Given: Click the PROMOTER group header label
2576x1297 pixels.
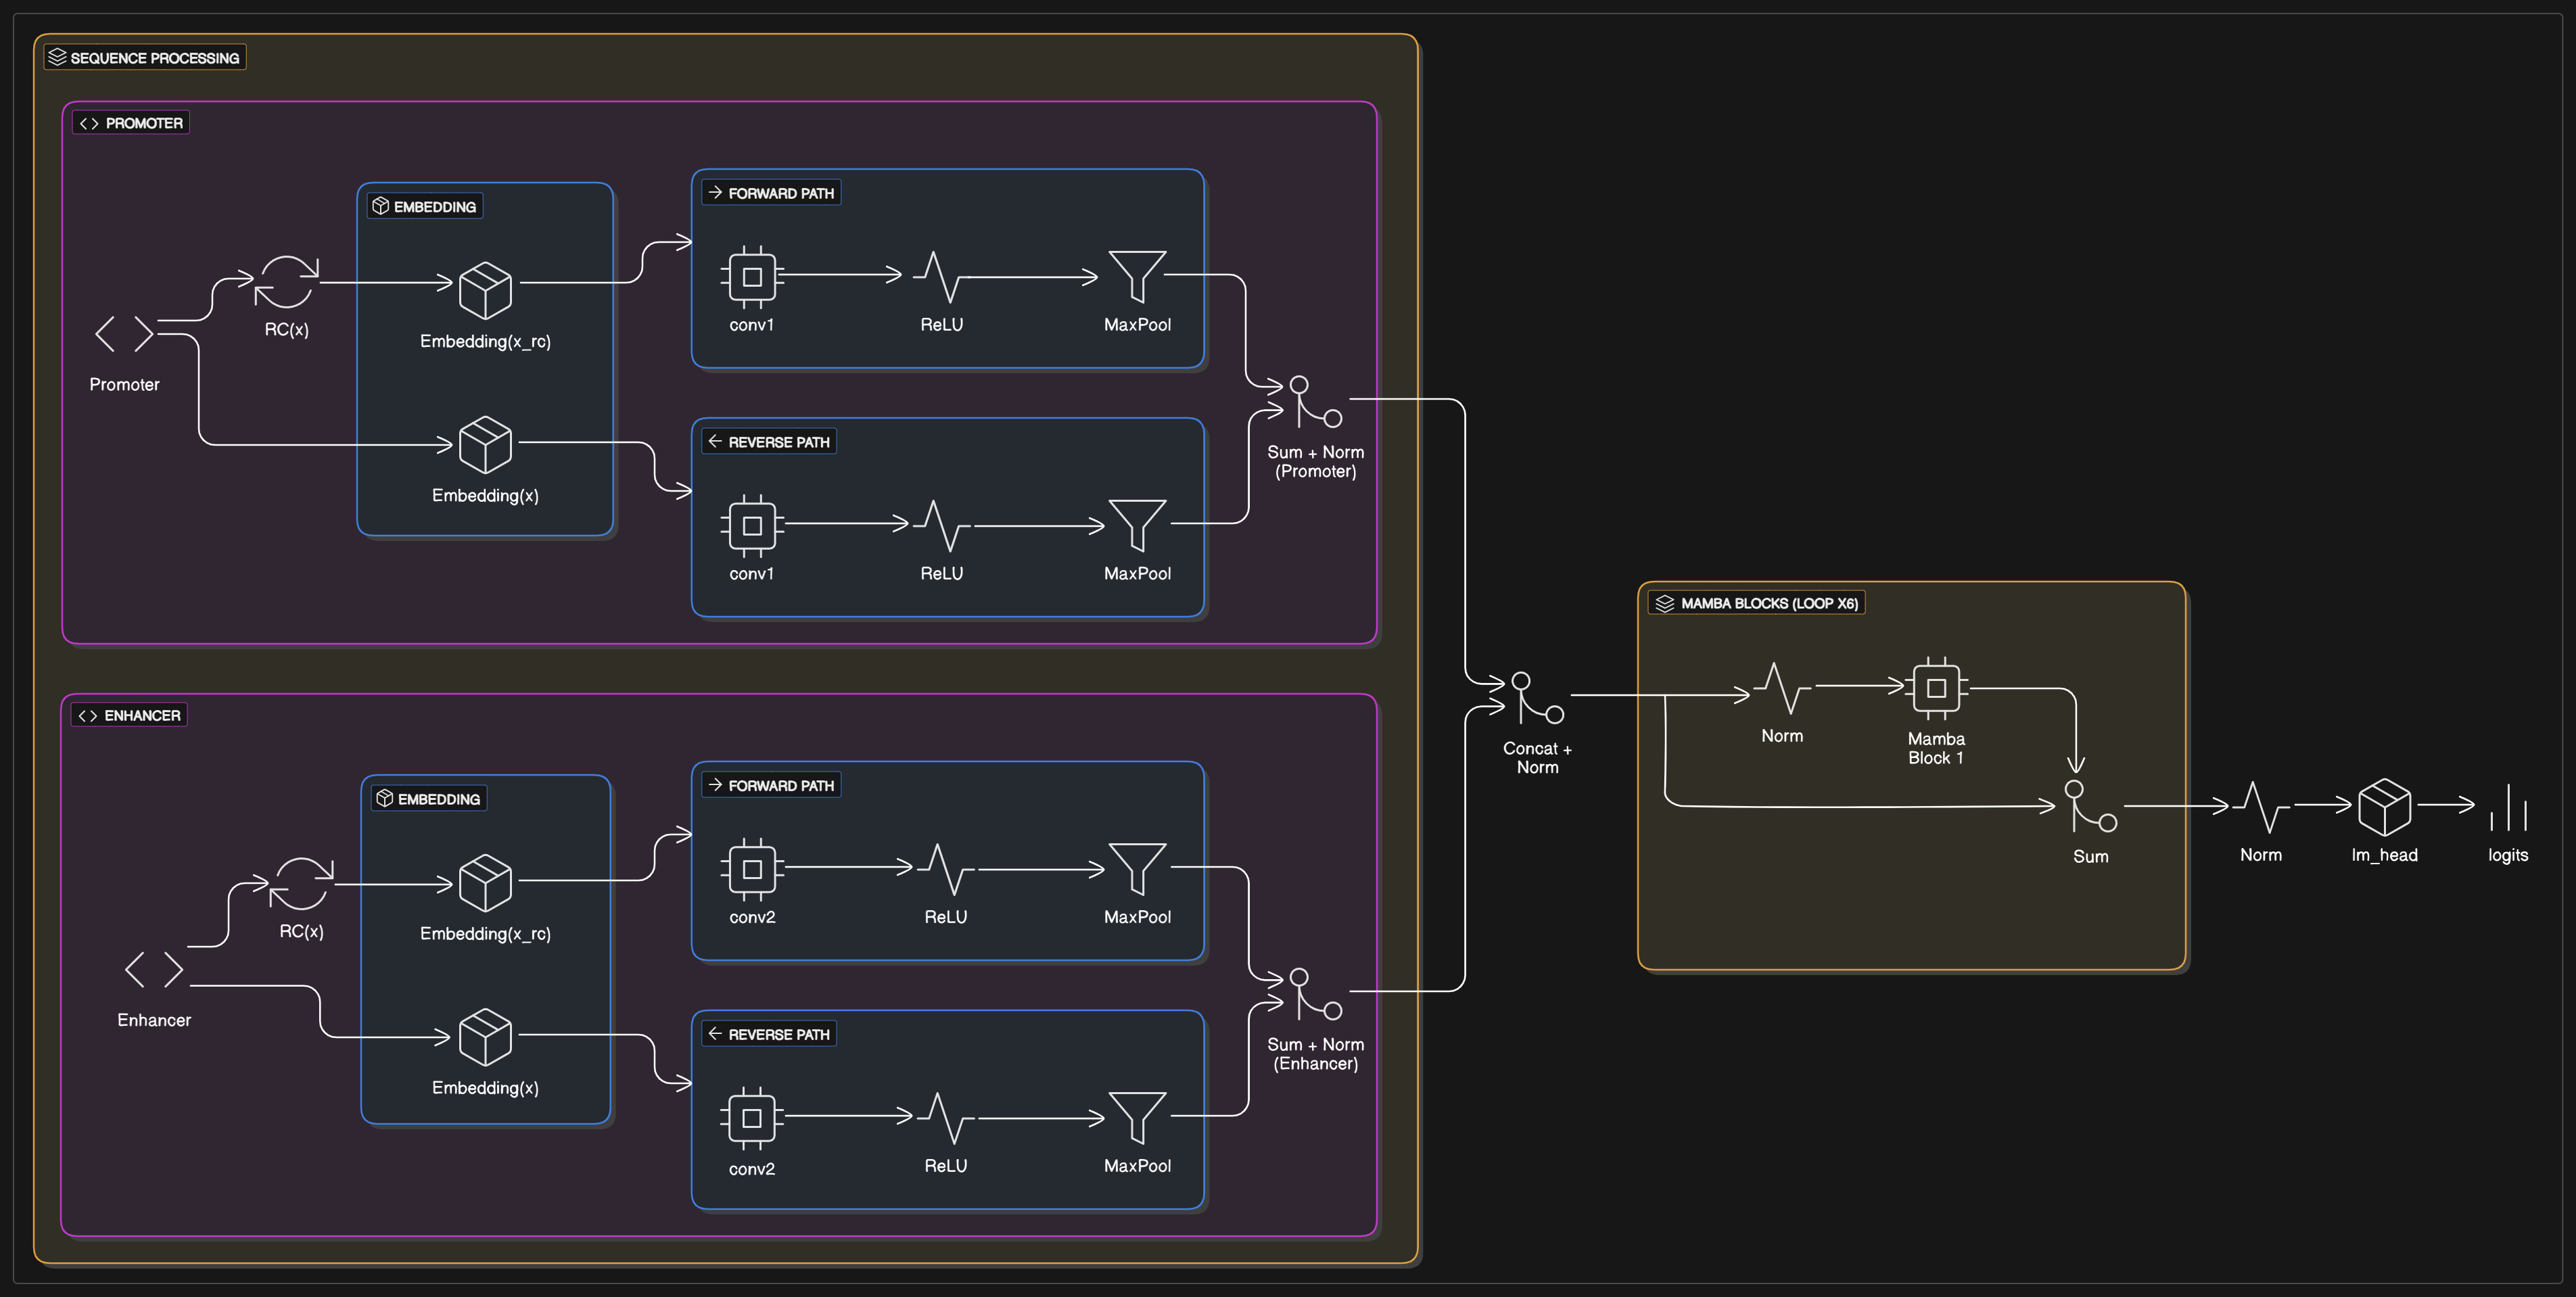Looking at the screenshot, I should click(x=132, y=123).
